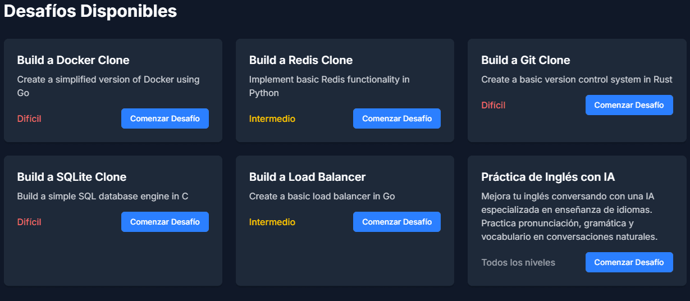
Task: Click the Docker description mentioning Go
Action: [x=108, y=86]
